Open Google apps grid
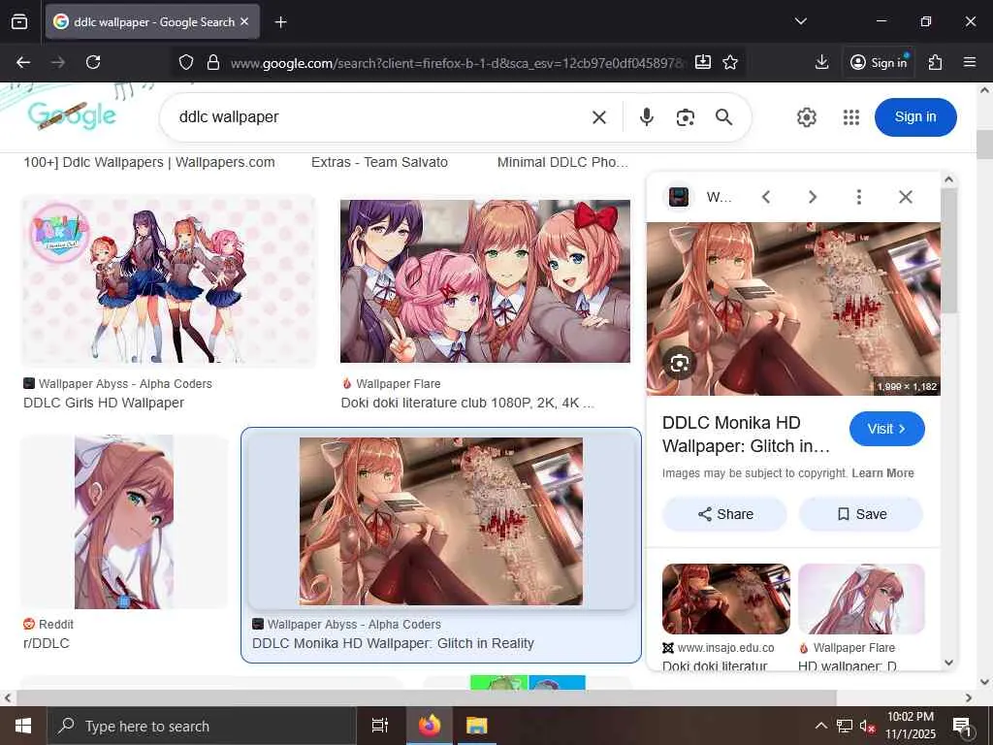The width and height of the screenshot is (993, 745). 851,117
